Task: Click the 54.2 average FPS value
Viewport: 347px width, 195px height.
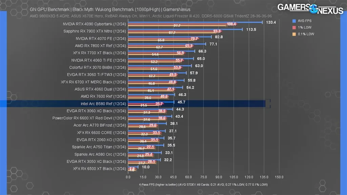Action: pyautogui.click(x=190, y=88)
